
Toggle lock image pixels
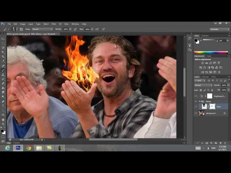[205, 90]
